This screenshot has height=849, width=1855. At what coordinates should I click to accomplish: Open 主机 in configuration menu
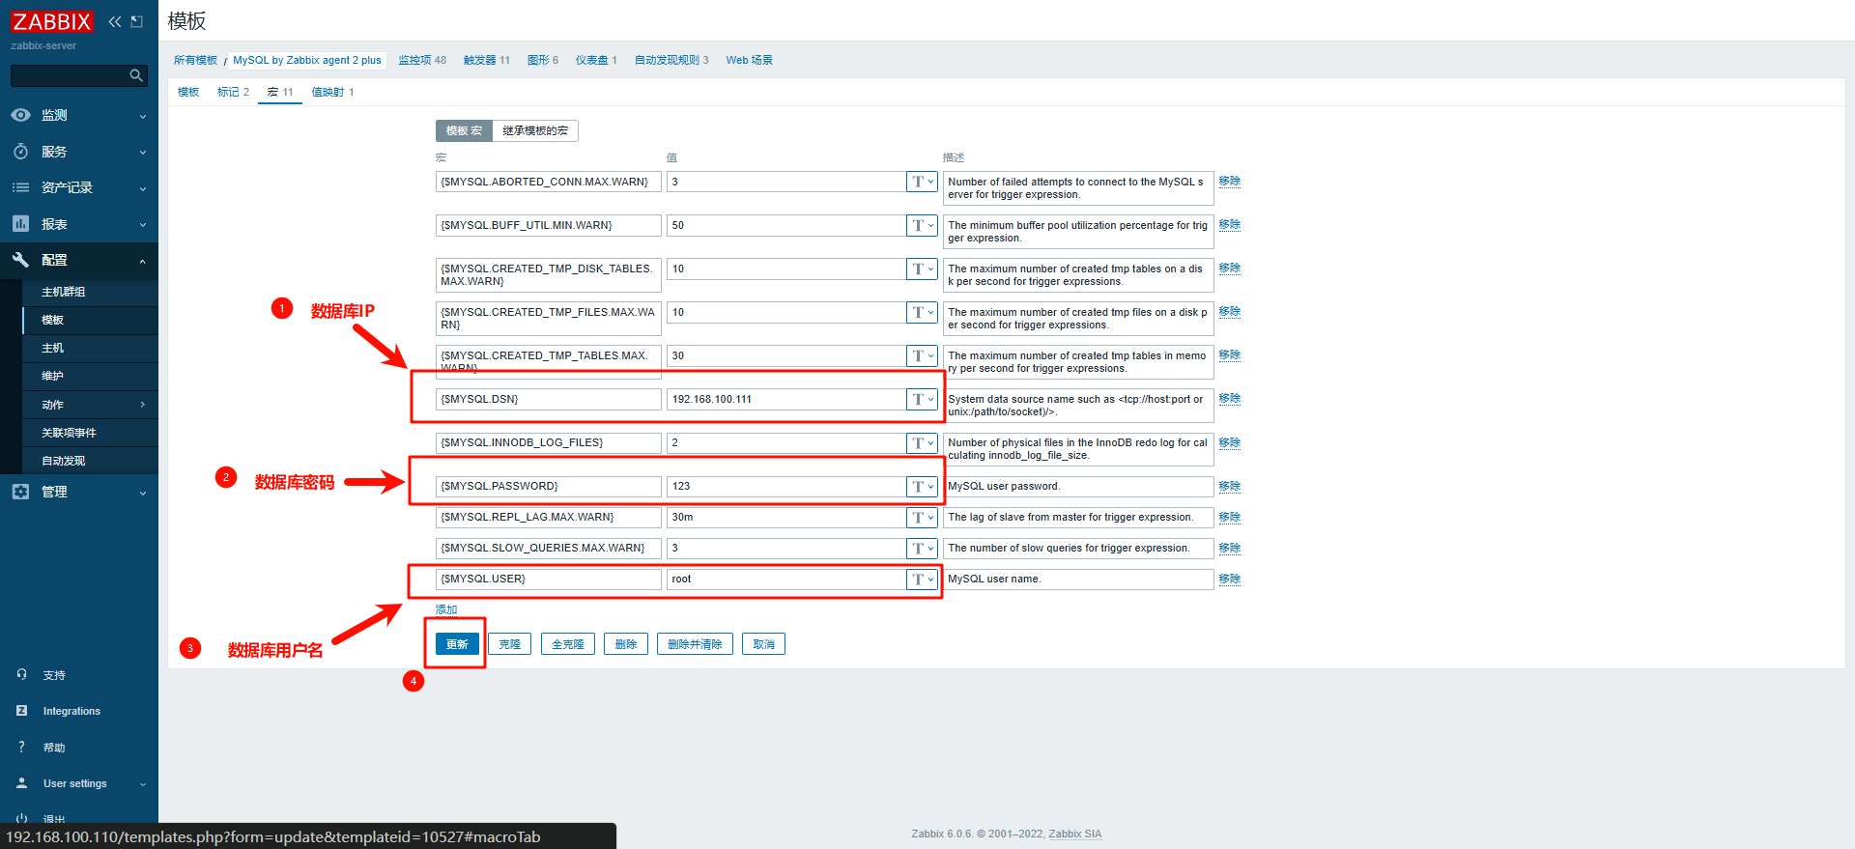[91, 348]
